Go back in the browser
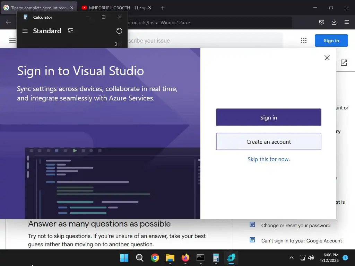This screenshot has height=266, width=355. 8,22
